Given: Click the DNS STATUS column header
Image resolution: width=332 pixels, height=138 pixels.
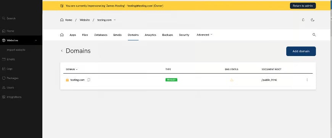Looking at the screenshot, I should coord(232,69).
